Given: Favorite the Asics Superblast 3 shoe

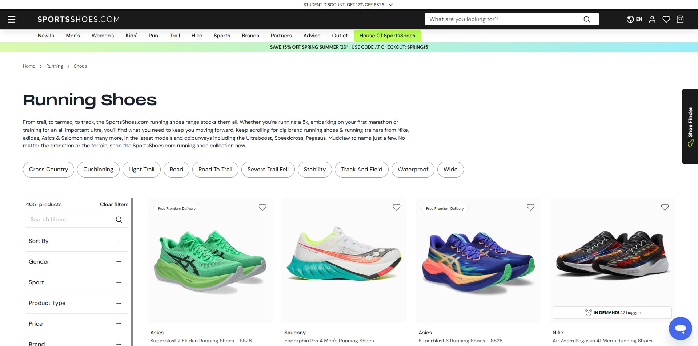Looking at the screenshot, I should click(531, 207).
